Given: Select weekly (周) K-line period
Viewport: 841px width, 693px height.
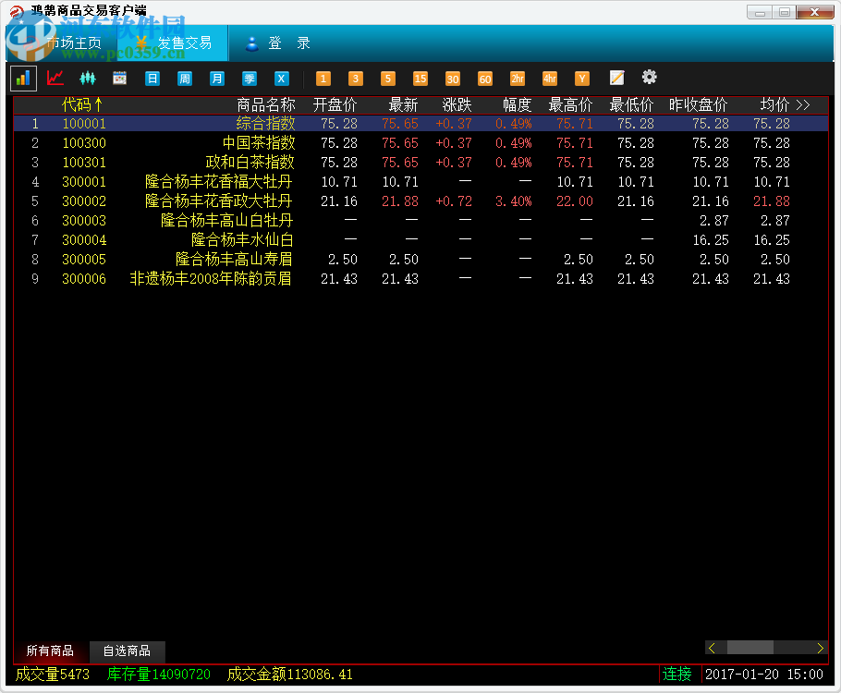Looking at the screenshot, I should 185,79.
